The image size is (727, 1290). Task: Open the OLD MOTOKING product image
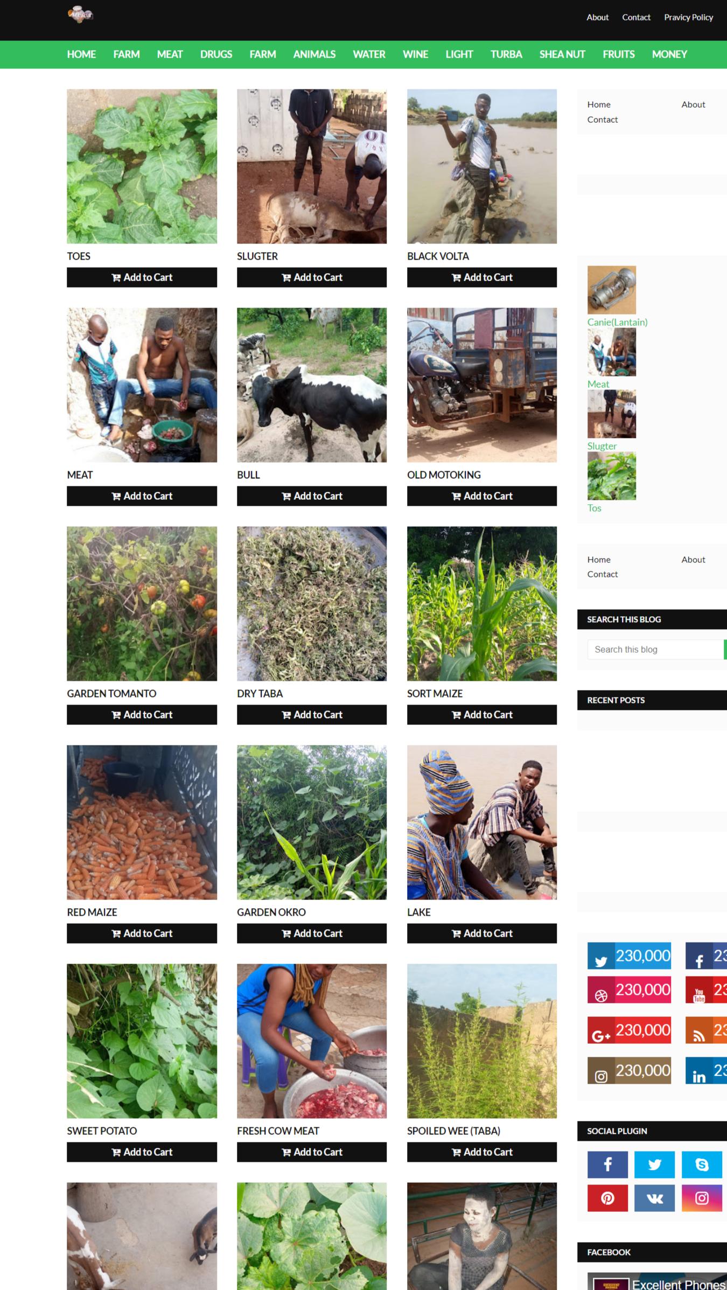click(x=482, y=385)
